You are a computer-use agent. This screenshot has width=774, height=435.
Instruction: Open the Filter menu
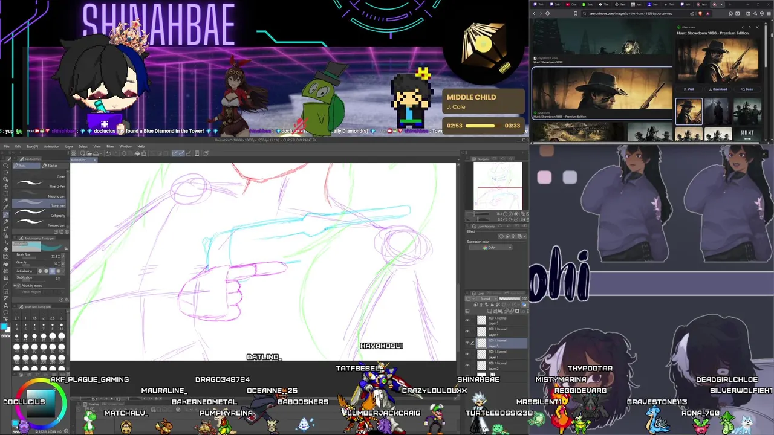click(110, 146)
